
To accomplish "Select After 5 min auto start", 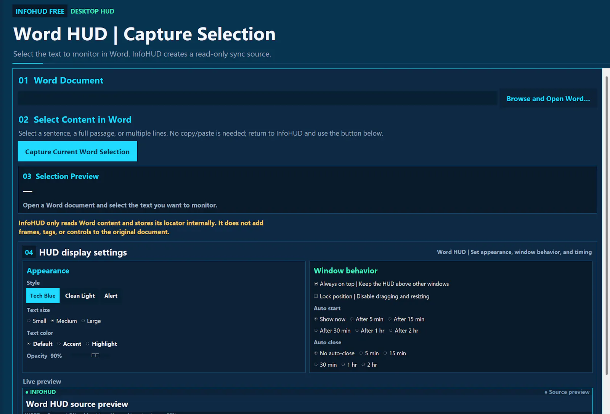I will (x=366, y=319).
